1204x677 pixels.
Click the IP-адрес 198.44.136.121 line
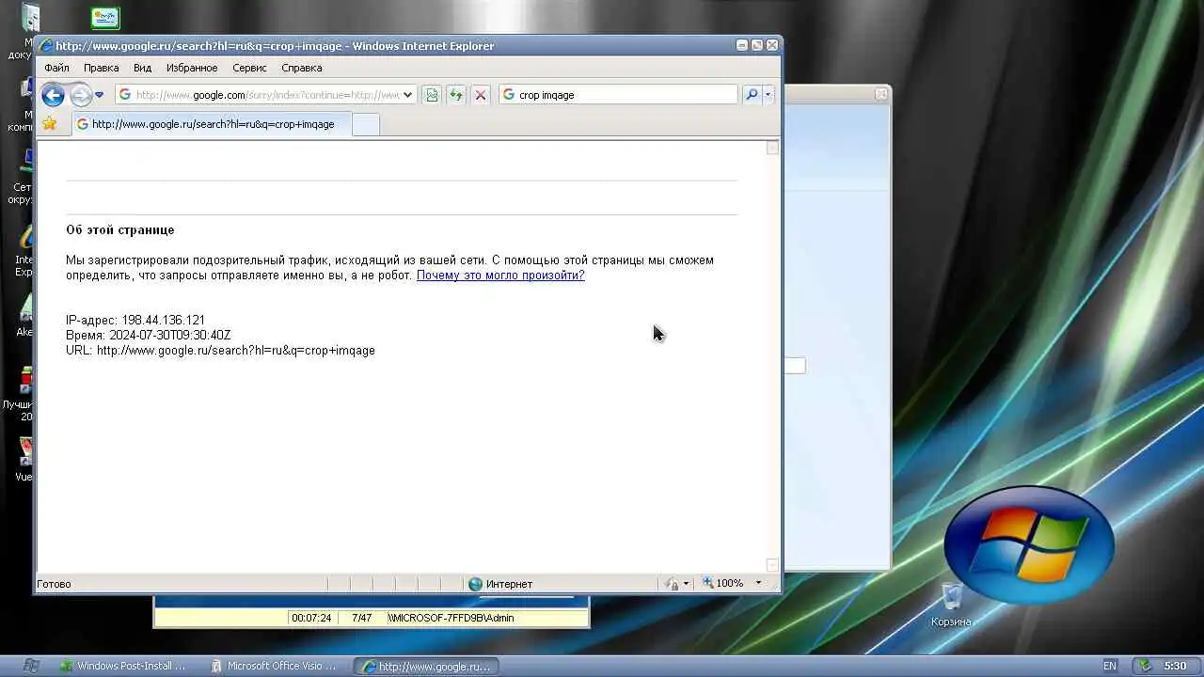[135, 320]
